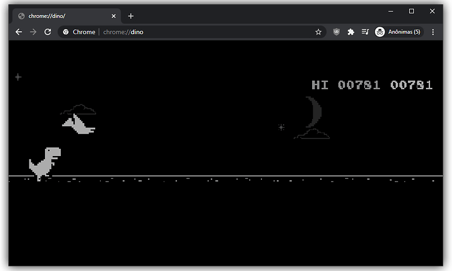
Task: Open the Extensions puzzle piece menu
Action: tap(351, 32)
